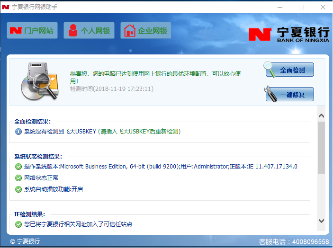Open the 门户网站 portal button
The height and width of the screenshot is (248, 333).
click(x=32, y=31)
